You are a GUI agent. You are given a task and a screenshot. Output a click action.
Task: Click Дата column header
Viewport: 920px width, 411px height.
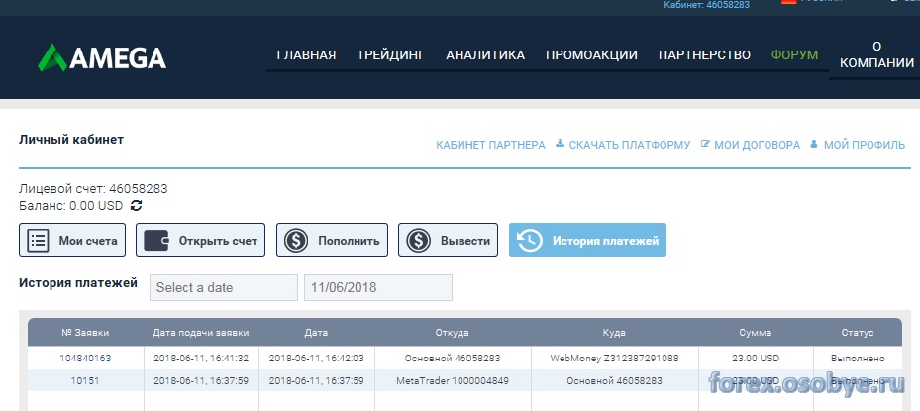coord(316,333)
